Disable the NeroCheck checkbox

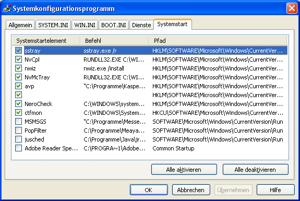19,104
